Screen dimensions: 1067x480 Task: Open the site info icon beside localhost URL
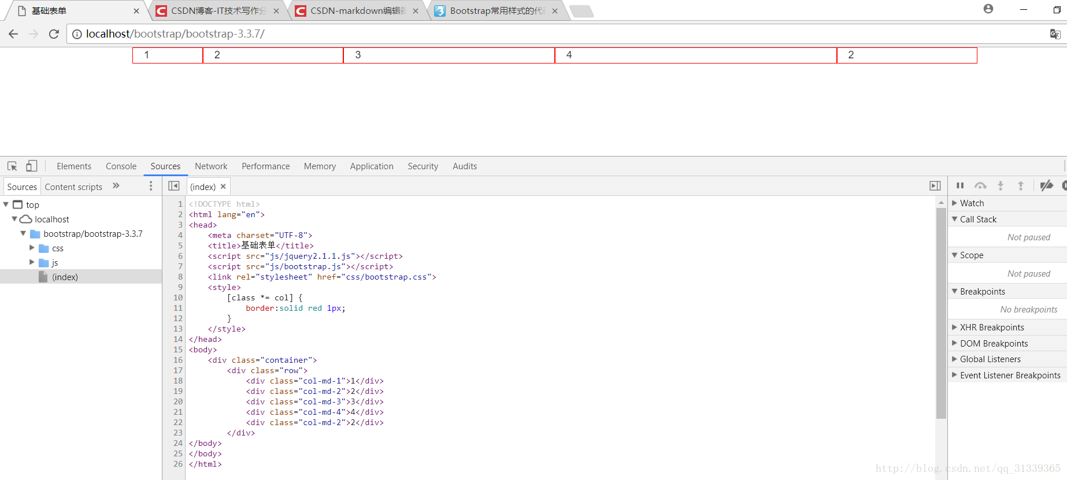click(77, 34)
